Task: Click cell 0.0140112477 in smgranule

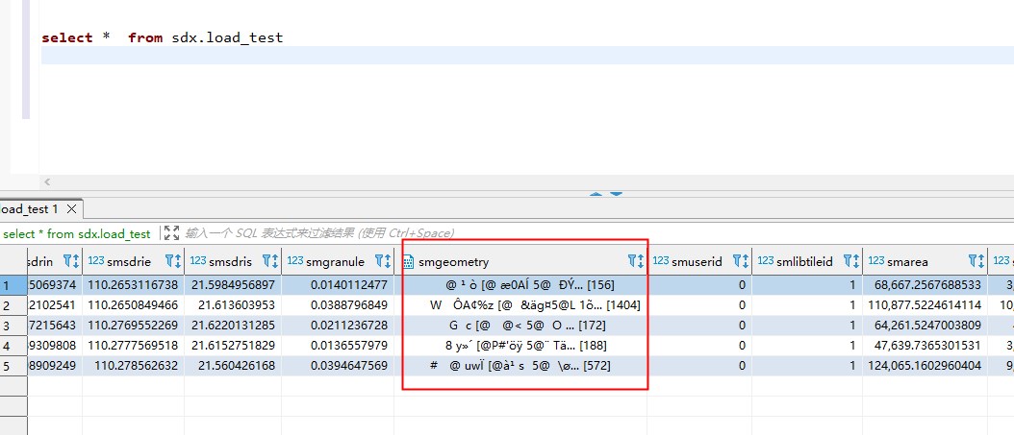Action: [x=338, y=284]
